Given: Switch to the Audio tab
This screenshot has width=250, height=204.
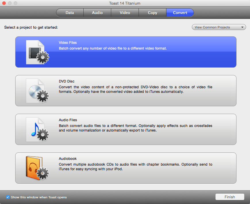Looking at the screenshot, I should tap(97, 13).
